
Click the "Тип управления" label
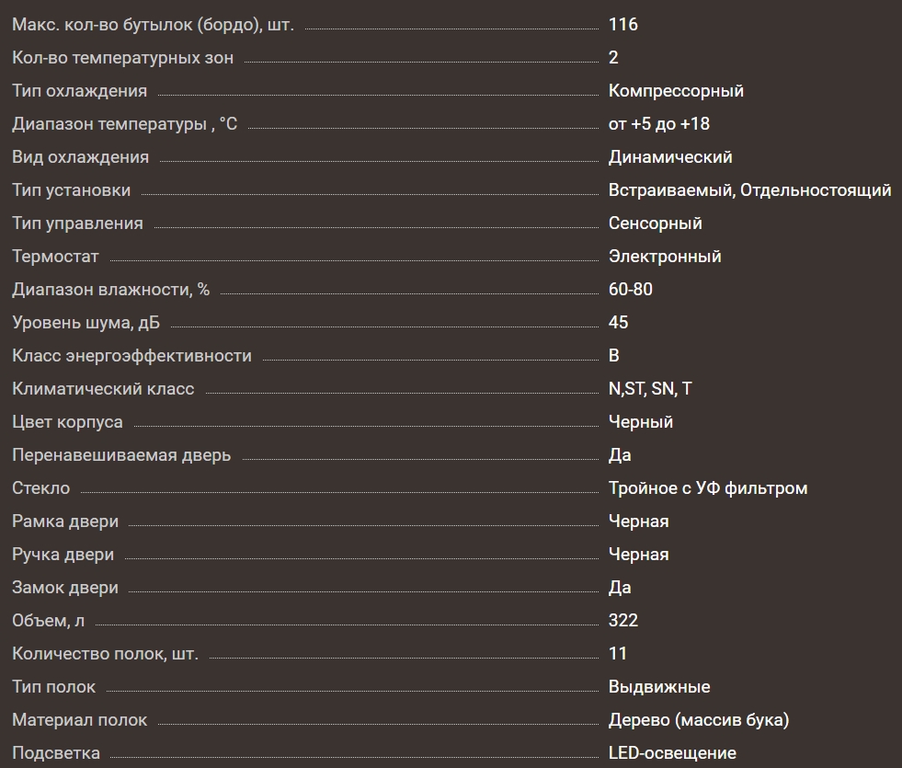(77, 224)
